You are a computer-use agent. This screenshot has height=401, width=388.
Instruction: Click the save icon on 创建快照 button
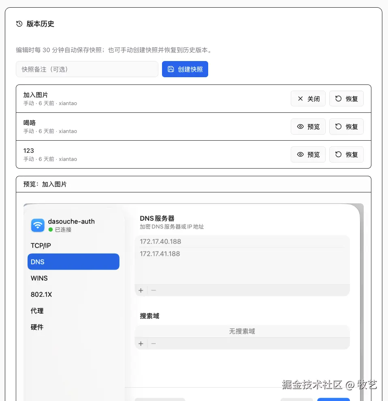171,69
